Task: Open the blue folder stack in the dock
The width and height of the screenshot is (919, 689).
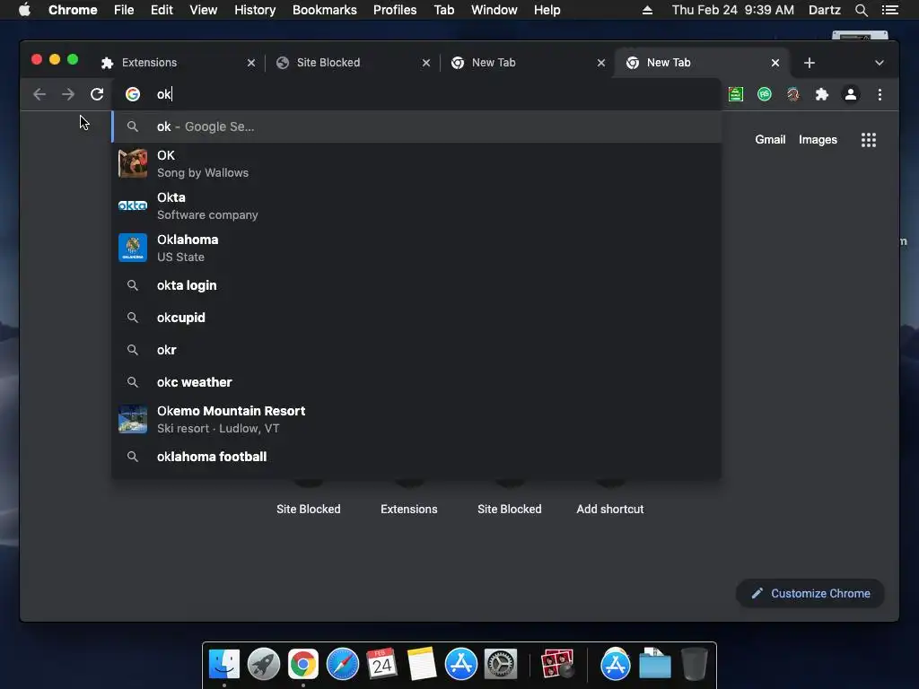Action: click(x=654, y=665)
